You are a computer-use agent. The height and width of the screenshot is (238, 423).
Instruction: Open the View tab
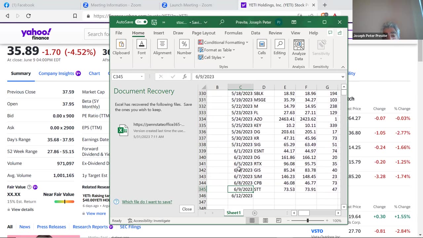click(x=295, y=33)
